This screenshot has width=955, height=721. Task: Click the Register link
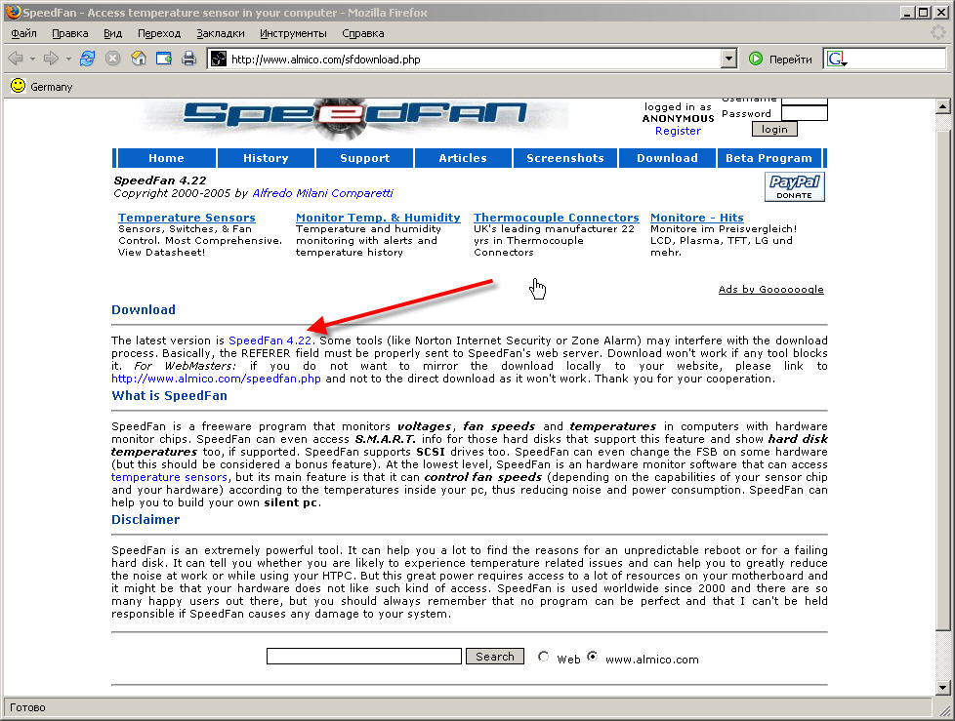678,131
